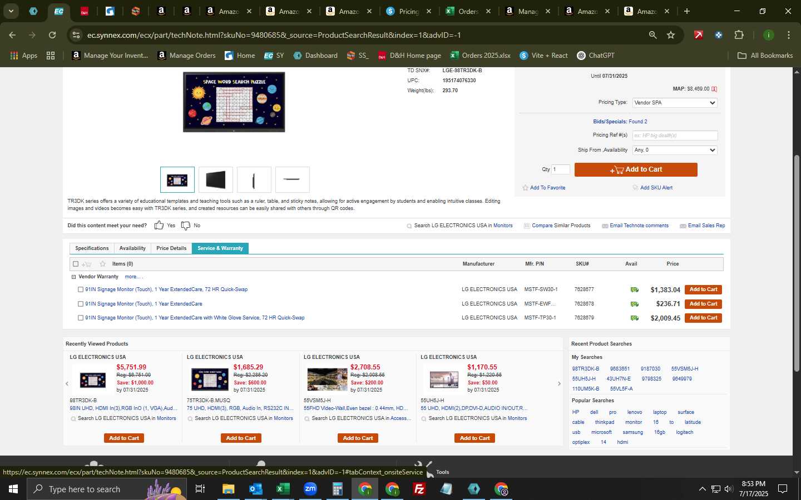Open the All Bookmarks folder
801x500 pixels.
pyautogui.click(x=765, y=56)
